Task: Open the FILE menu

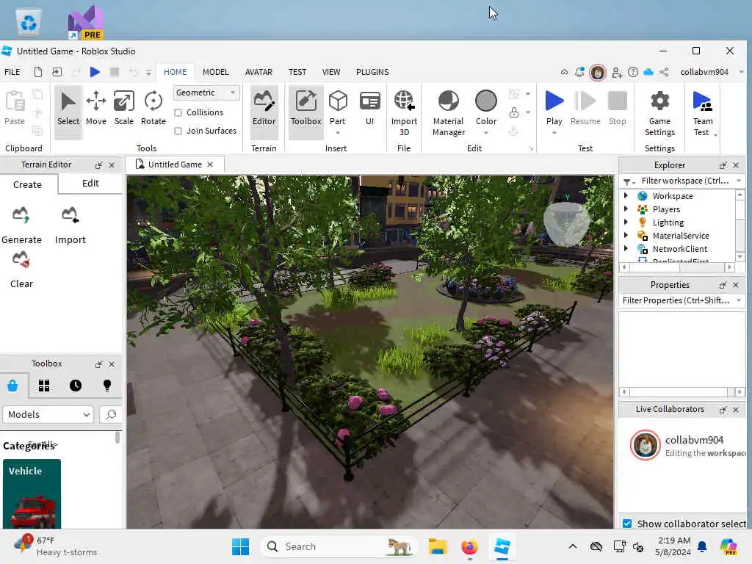Action: (12, 72)
